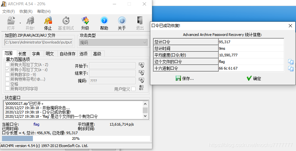This screenshot has height=151, width=296.
Task: Click the 结束于 input field
Action: click(x=112, y=73)
